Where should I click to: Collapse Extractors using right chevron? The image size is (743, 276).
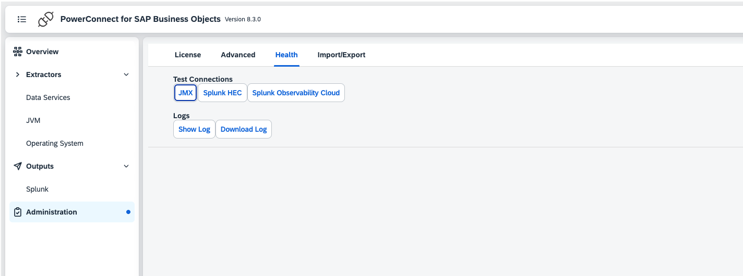click(x=126, y=74)
